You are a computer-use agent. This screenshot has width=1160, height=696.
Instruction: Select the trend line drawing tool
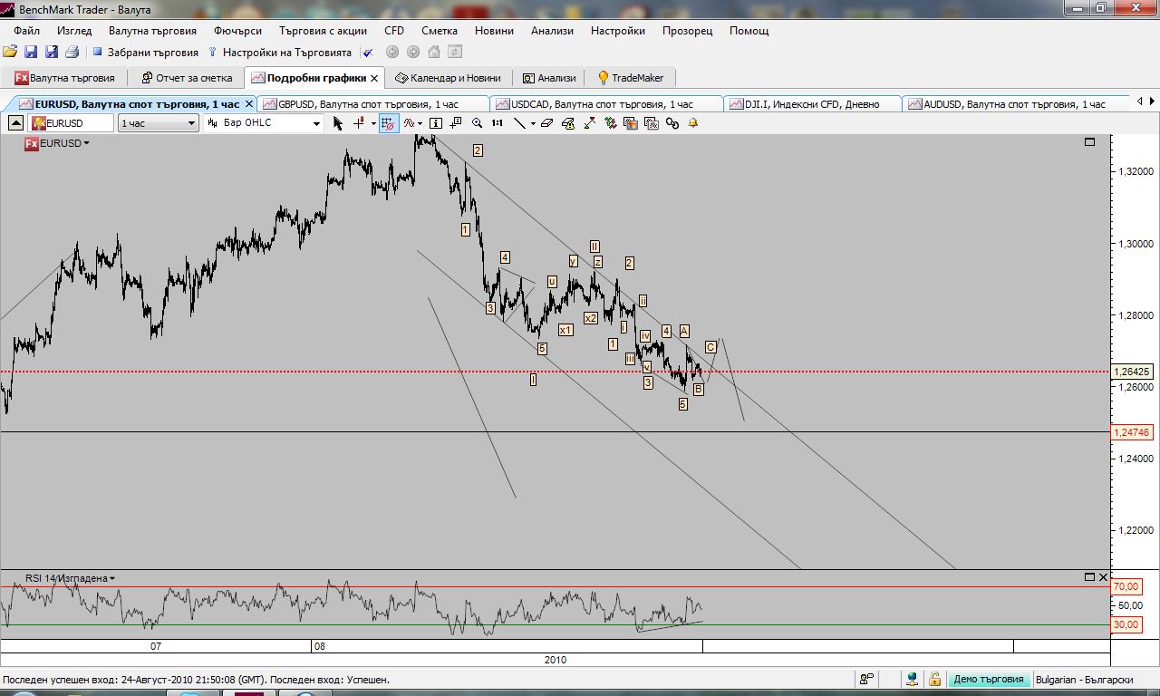(519, 123)
